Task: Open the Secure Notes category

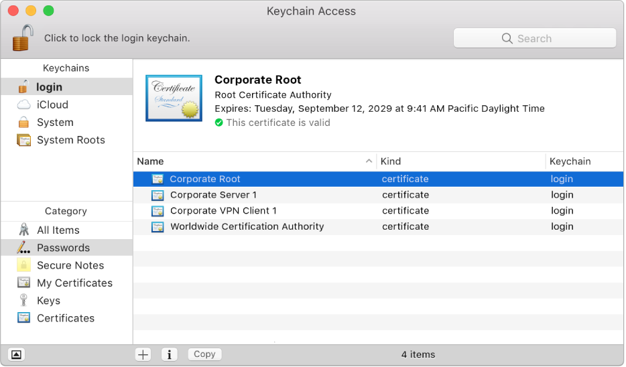Action: point(70,265)
